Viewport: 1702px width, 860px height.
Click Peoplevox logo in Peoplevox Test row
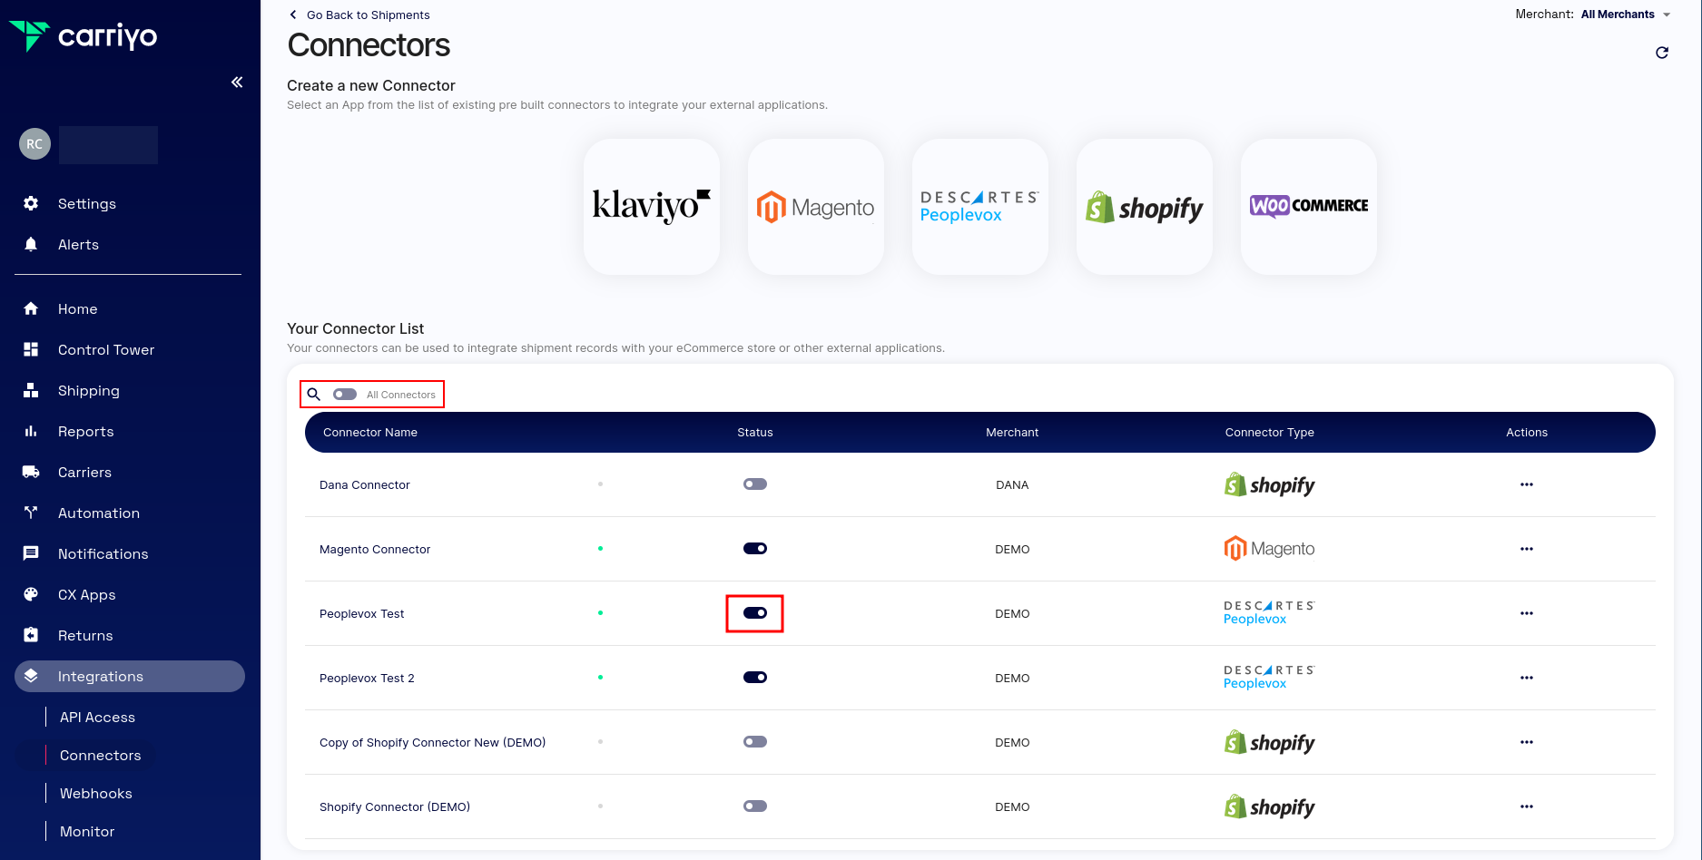[x=1269, y=613]
